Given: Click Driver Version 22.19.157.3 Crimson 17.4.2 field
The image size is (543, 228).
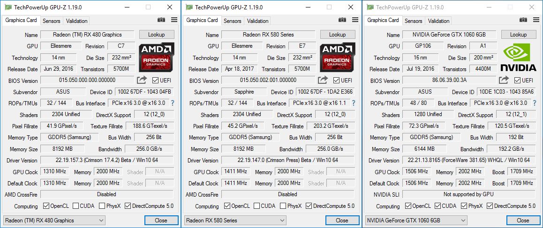Looking at the screenshot, I should 107,160.
